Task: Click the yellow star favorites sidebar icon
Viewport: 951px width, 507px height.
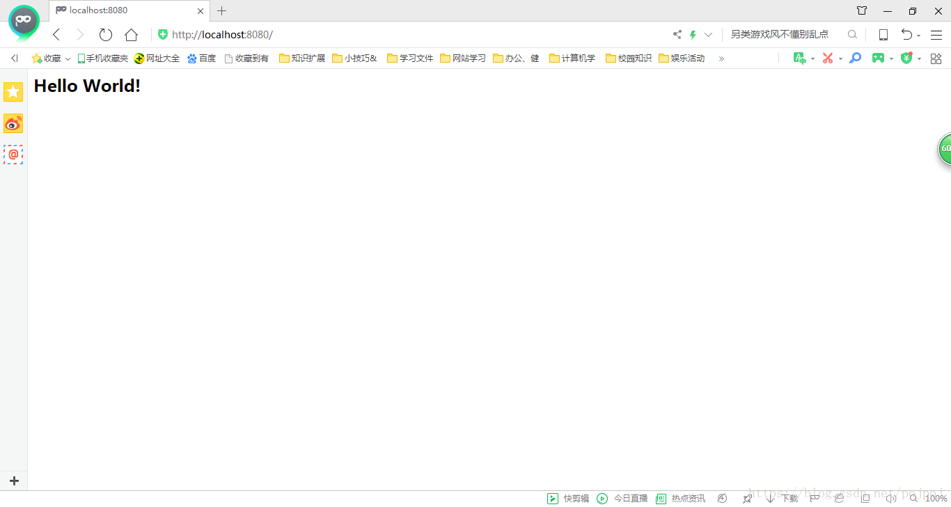Action: 13,91
